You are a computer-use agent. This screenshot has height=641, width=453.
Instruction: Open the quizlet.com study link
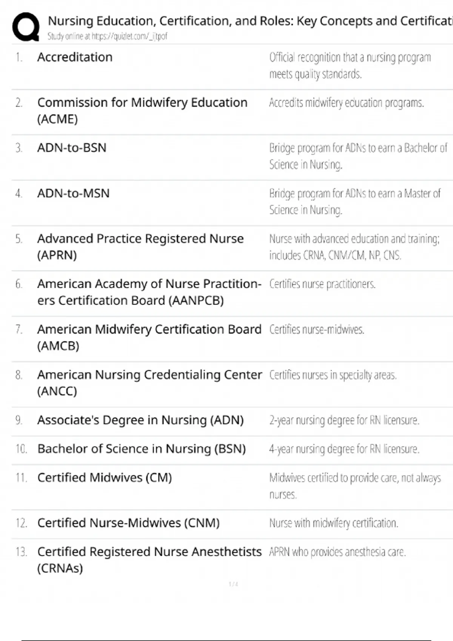pyautogui.click(x=107, y=36)
